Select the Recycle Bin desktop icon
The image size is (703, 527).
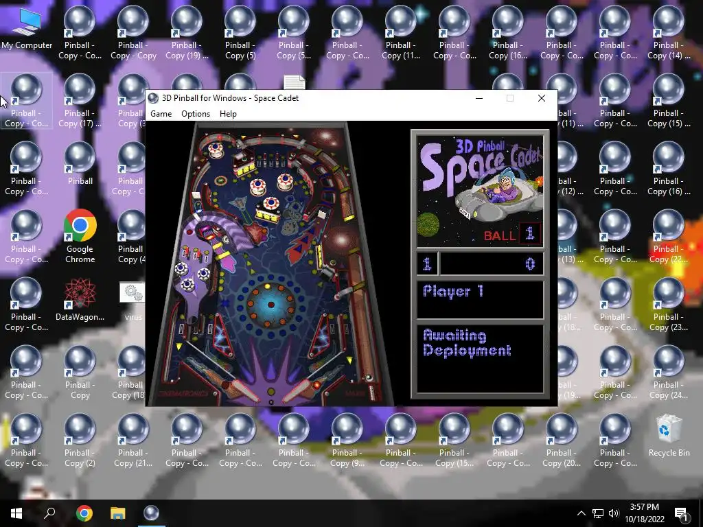pyautogui.click(x=669, y=436)
